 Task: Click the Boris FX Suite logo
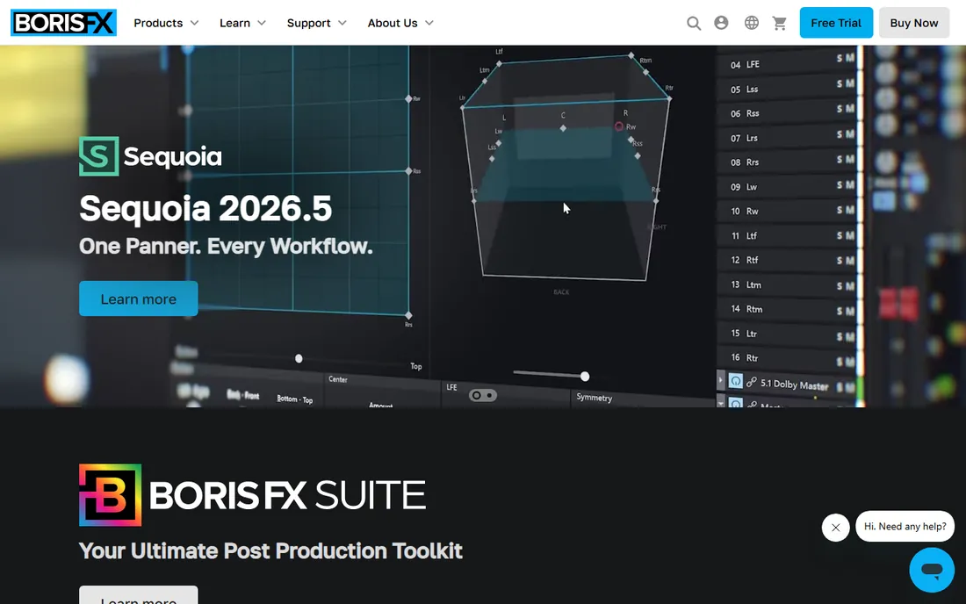point(253,495)
